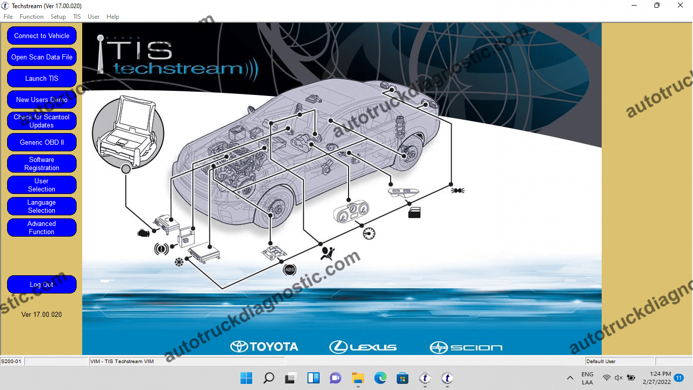This screenshot has width=693, height=390.
Task: Click the ABS system icon
Action: click(x=290, y=270)
